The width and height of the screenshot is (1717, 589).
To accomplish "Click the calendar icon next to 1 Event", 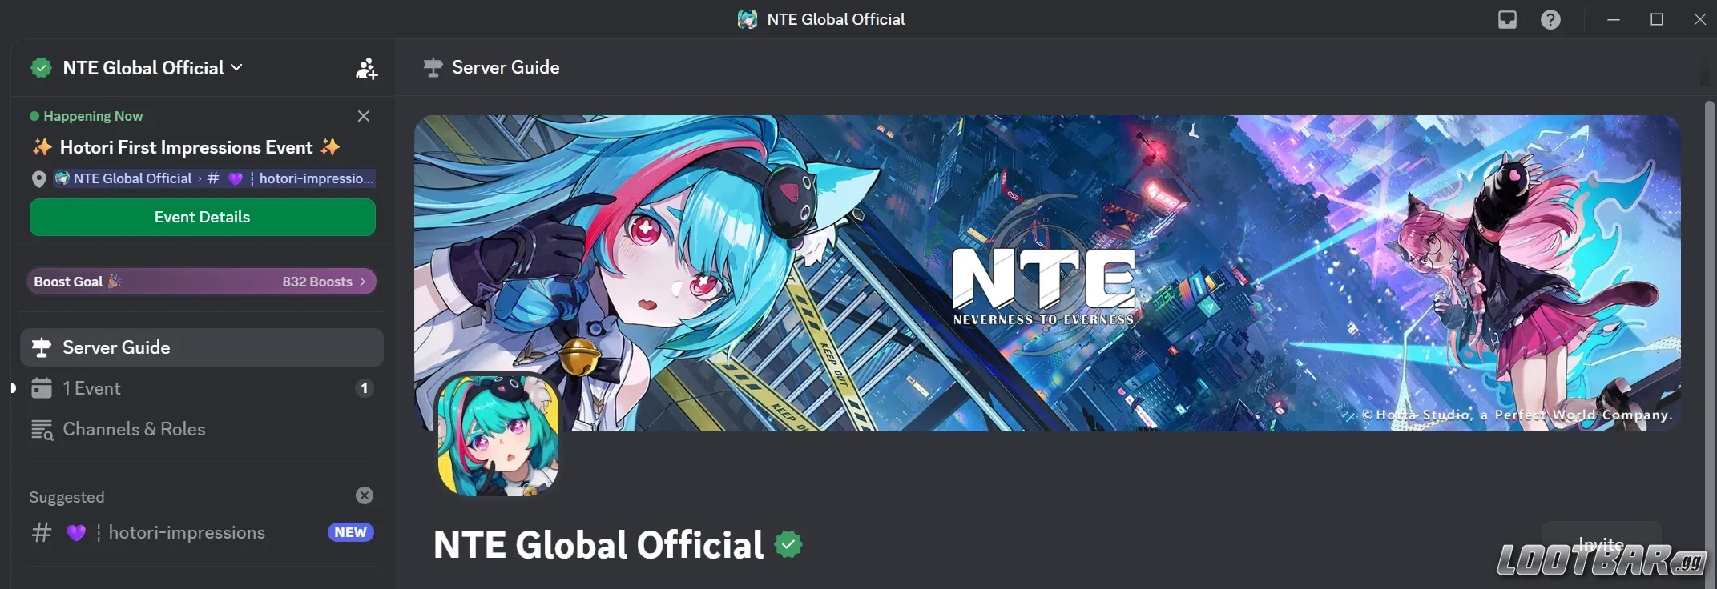I will tap(42, 388).
